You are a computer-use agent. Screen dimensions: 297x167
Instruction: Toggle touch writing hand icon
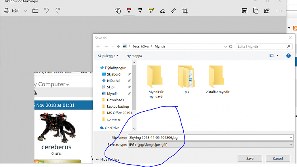118,11
